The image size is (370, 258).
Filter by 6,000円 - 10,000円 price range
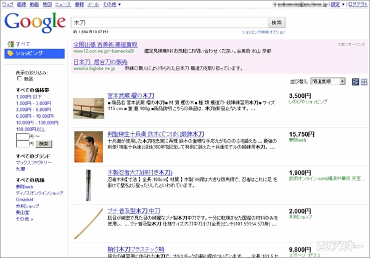35,116
